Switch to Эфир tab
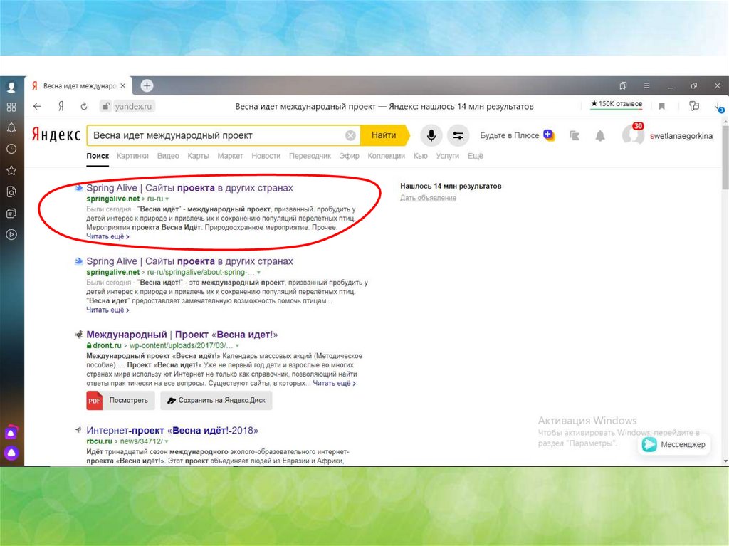 pos(349,156)
